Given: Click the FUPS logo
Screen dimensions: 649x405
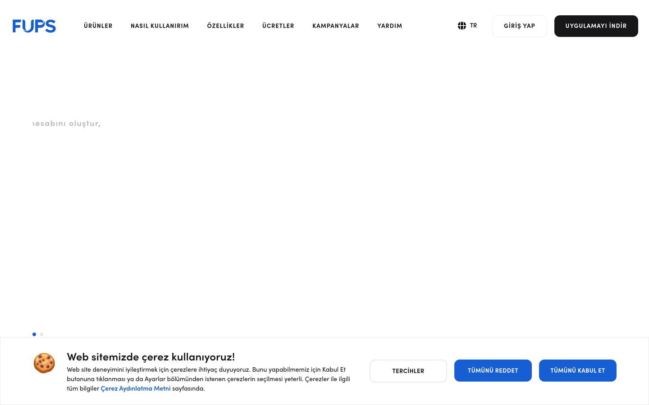Looking at the screenshot, I should (x=34, y=26).
